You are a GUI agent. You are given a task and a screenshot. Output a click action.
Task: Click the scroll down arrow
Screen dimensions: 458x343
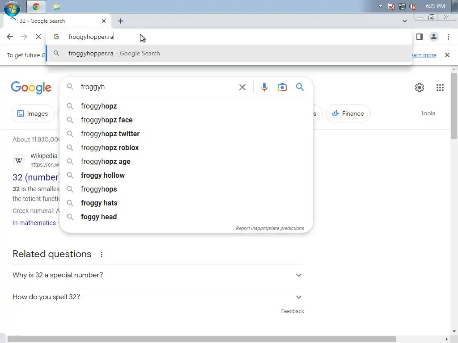coord(454,331)
